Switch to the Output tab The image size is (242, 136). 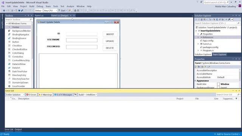click(x=18, y=130)
